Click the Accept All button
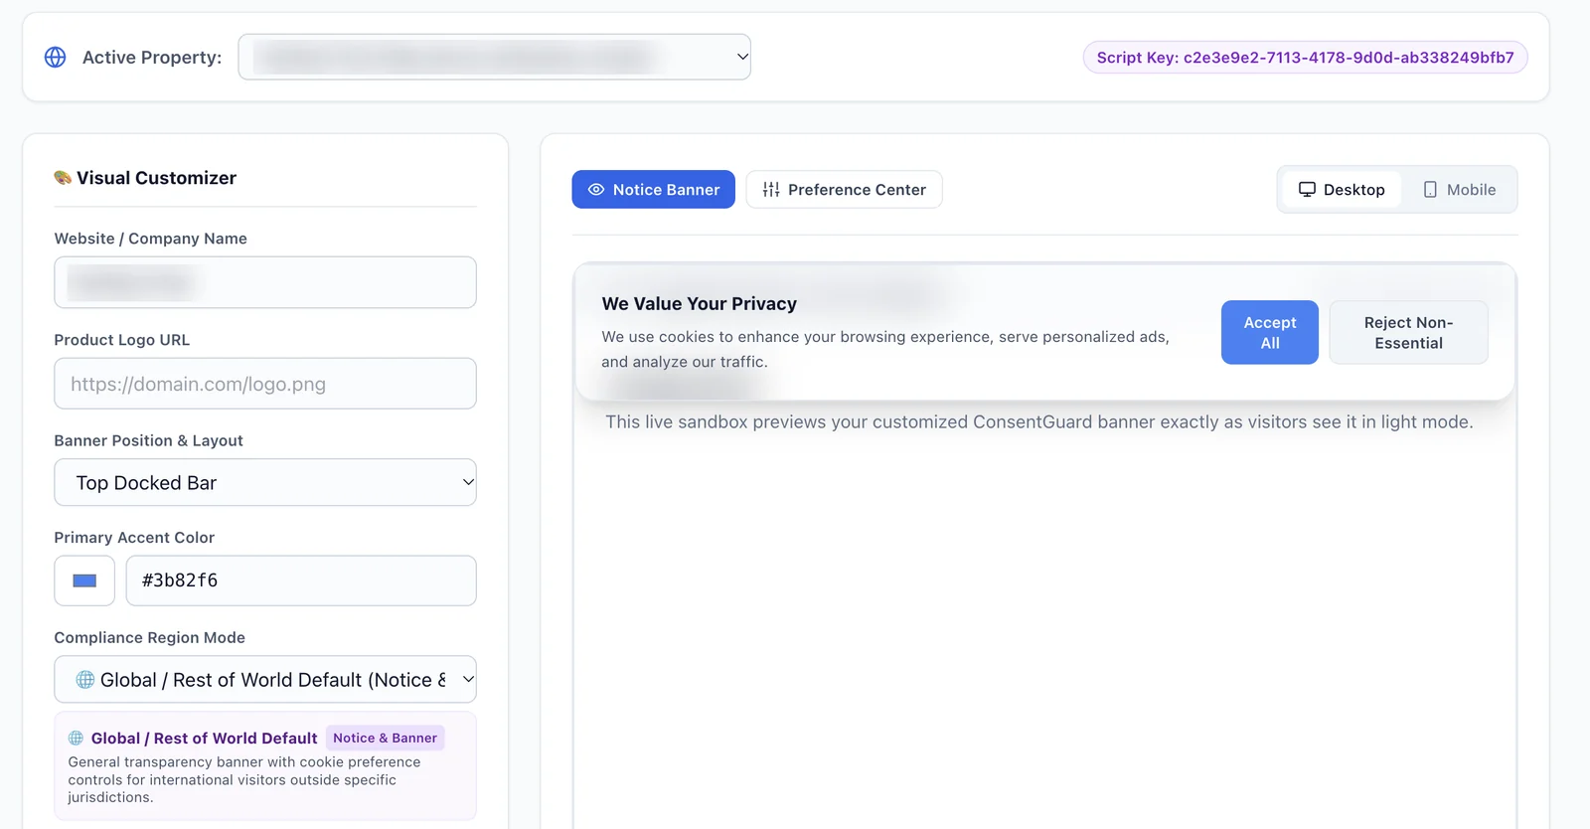1590x829 pixels. [x=1270, y=333]
